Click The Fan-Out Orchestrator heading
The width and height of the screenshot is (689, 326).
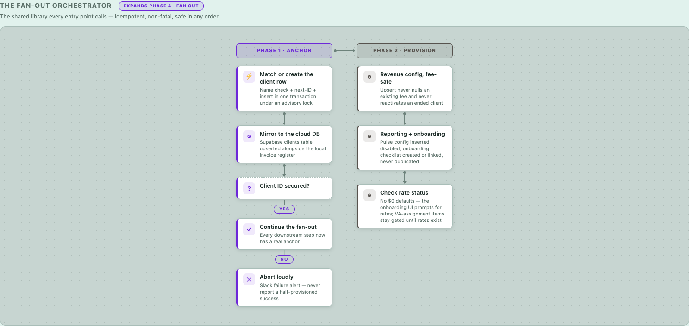click(56, 6)
